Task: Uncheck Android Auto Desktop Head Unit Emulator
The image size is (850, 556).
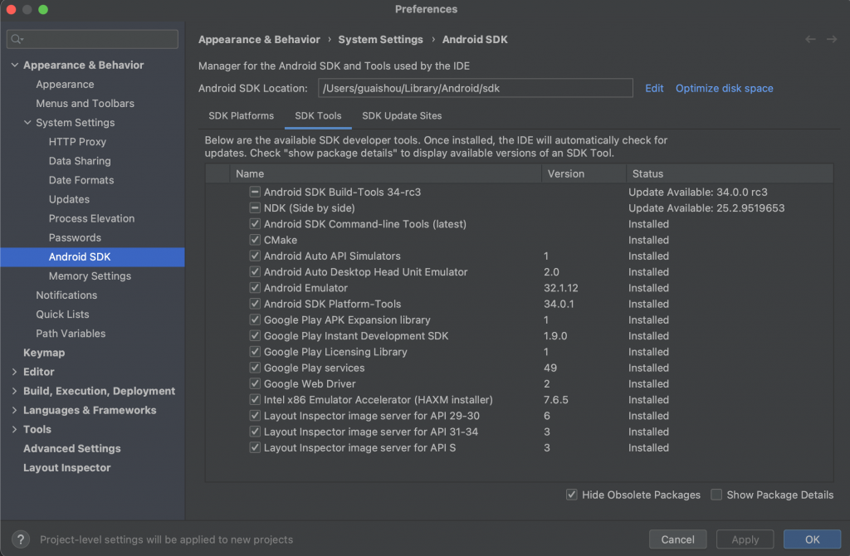Action: point(255,271)
